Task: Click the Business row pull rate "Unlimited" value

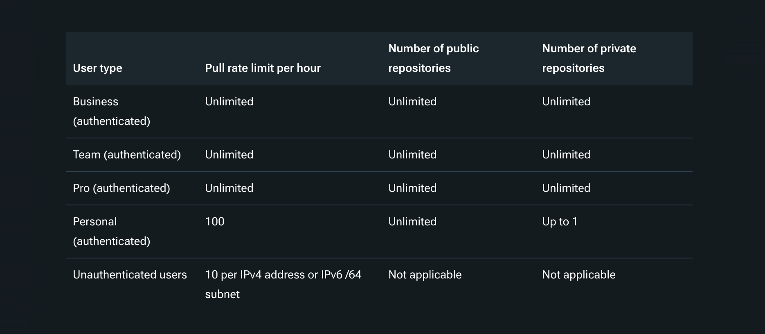Action: [x=229, y=102]
